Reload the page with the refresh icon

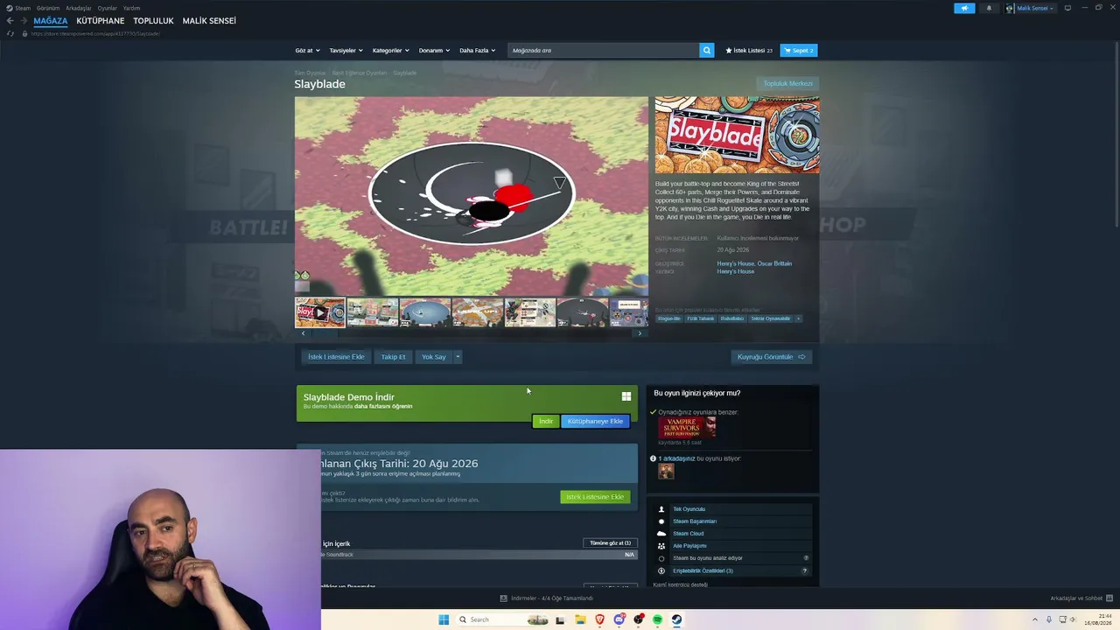tap(10, 33)
